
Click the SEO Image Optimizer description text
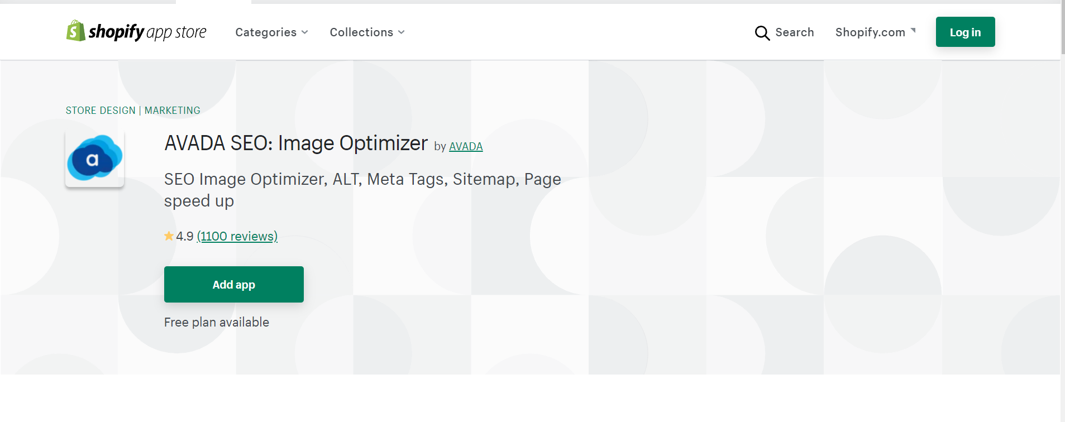click(x=362, y=190)
